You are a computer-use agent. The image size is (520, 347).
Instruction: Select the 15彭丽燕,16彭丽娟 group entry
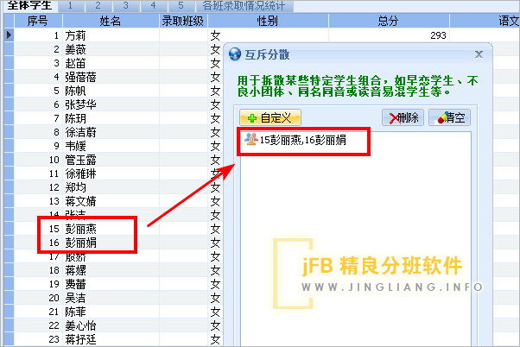click(x=295, y=140)
